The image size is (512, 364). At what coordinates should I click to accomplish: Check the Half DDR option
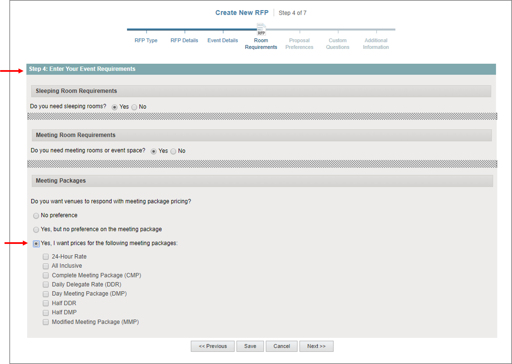(x=46, y=303)
